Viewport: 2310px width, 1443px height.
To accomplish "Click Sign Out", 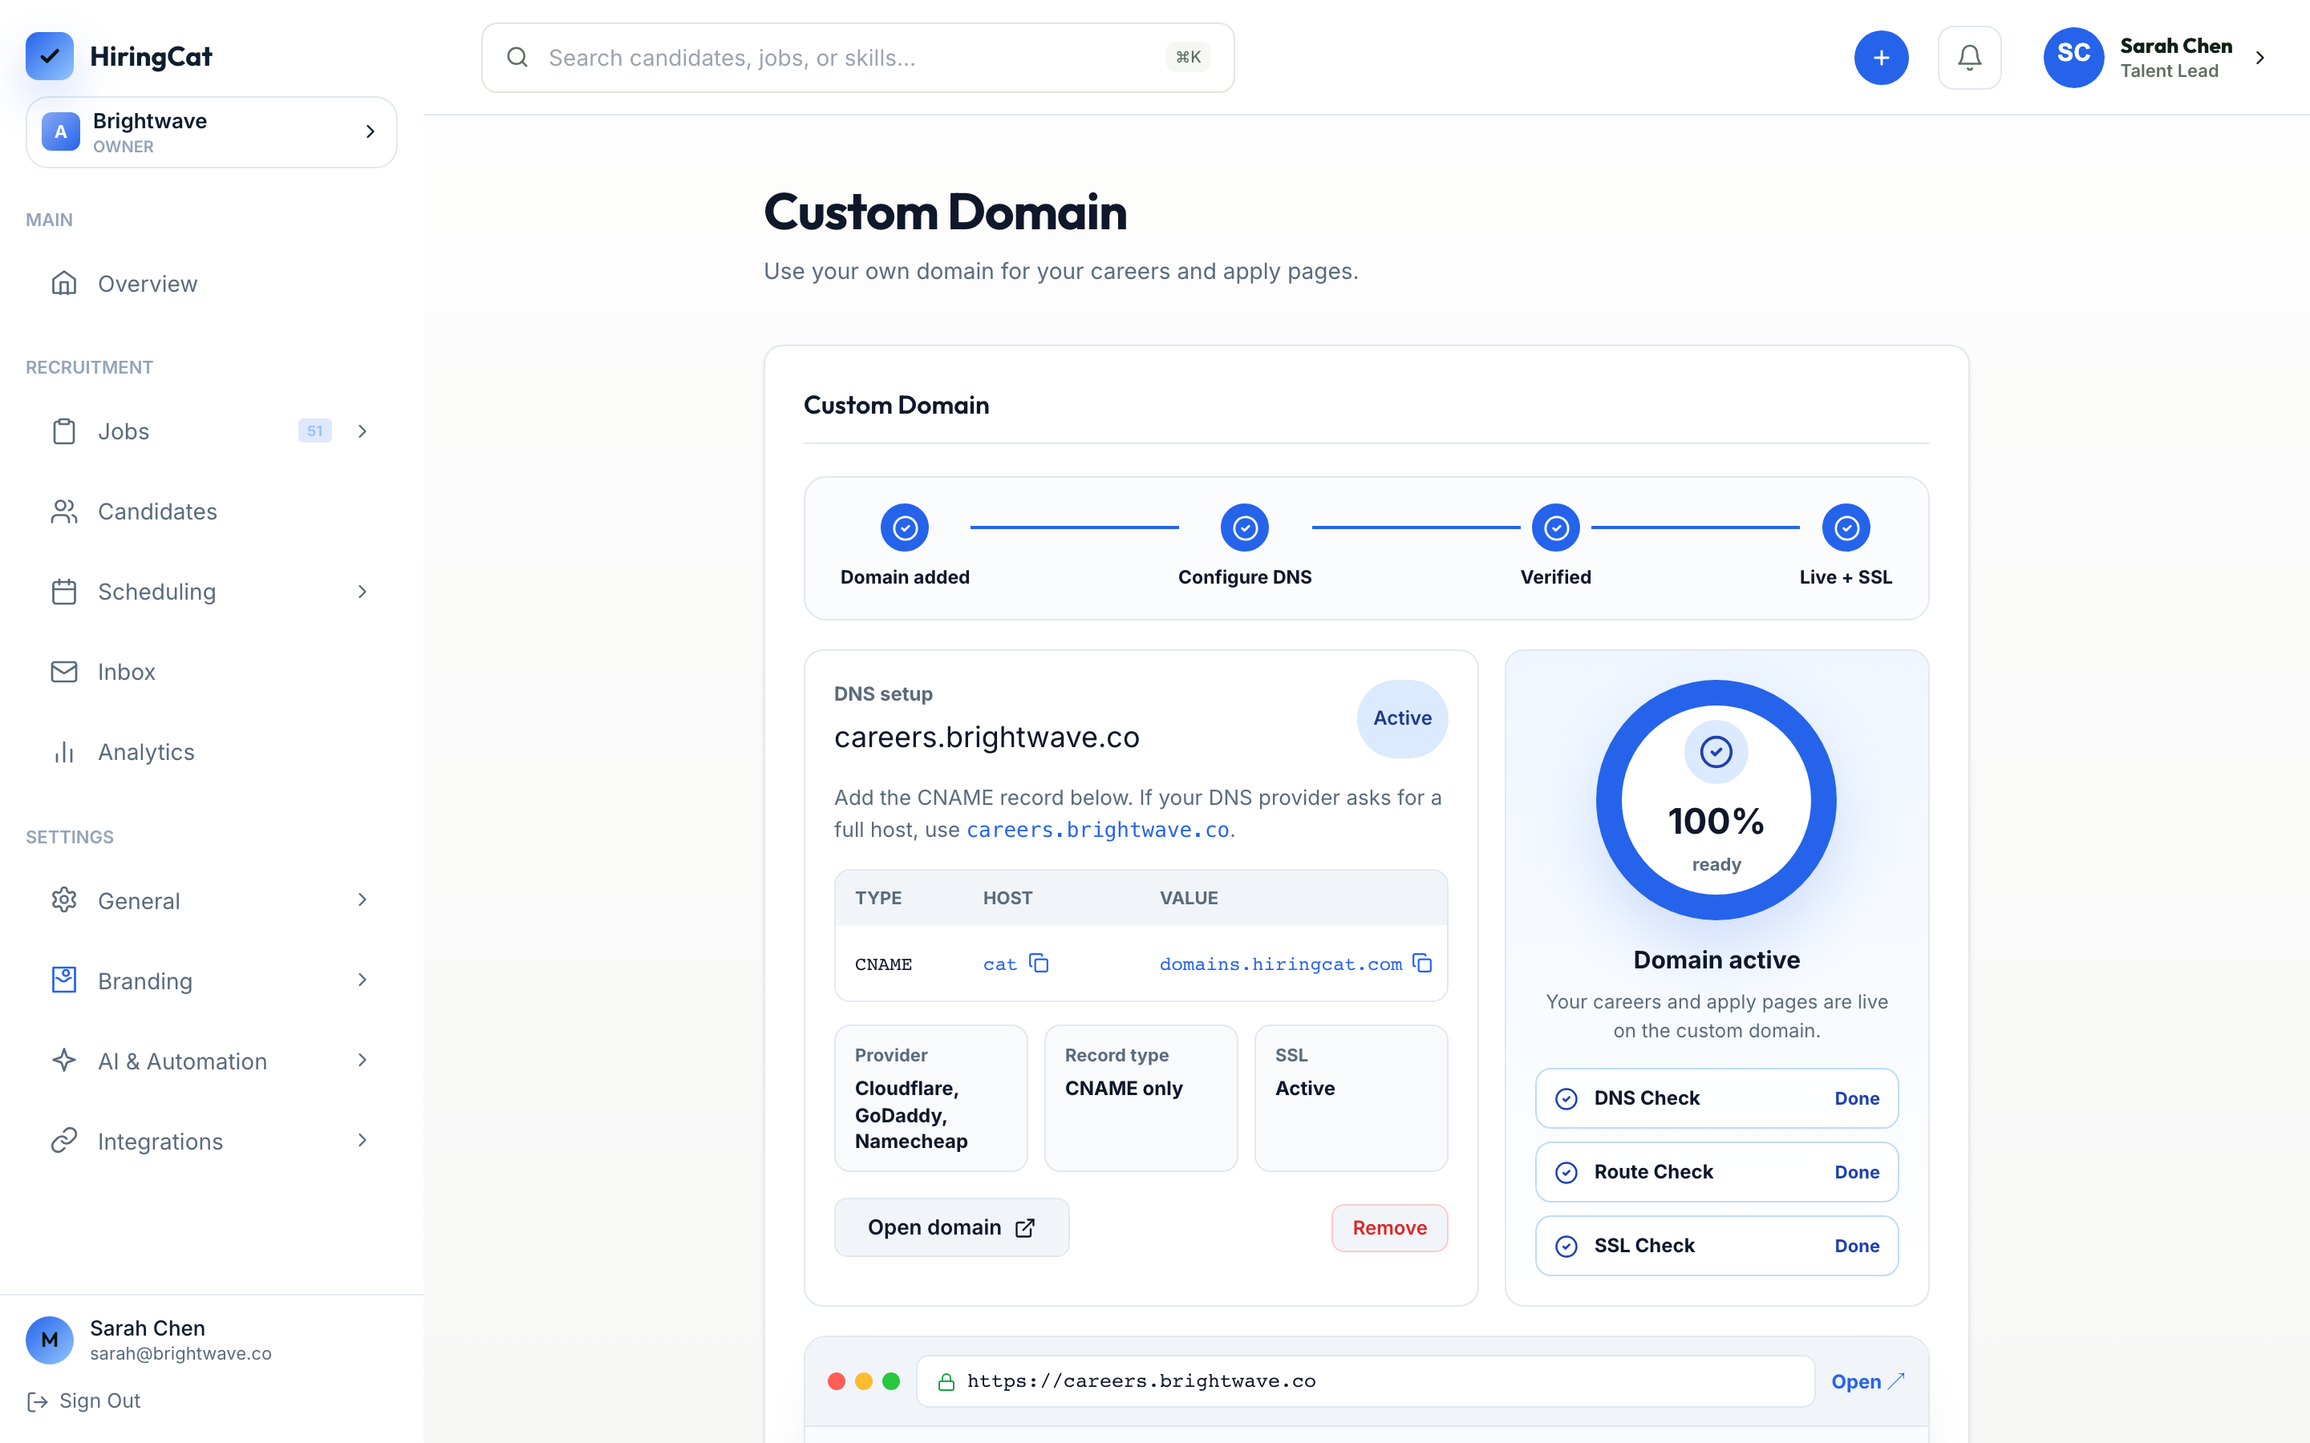I will click(x=84, y=1401).
